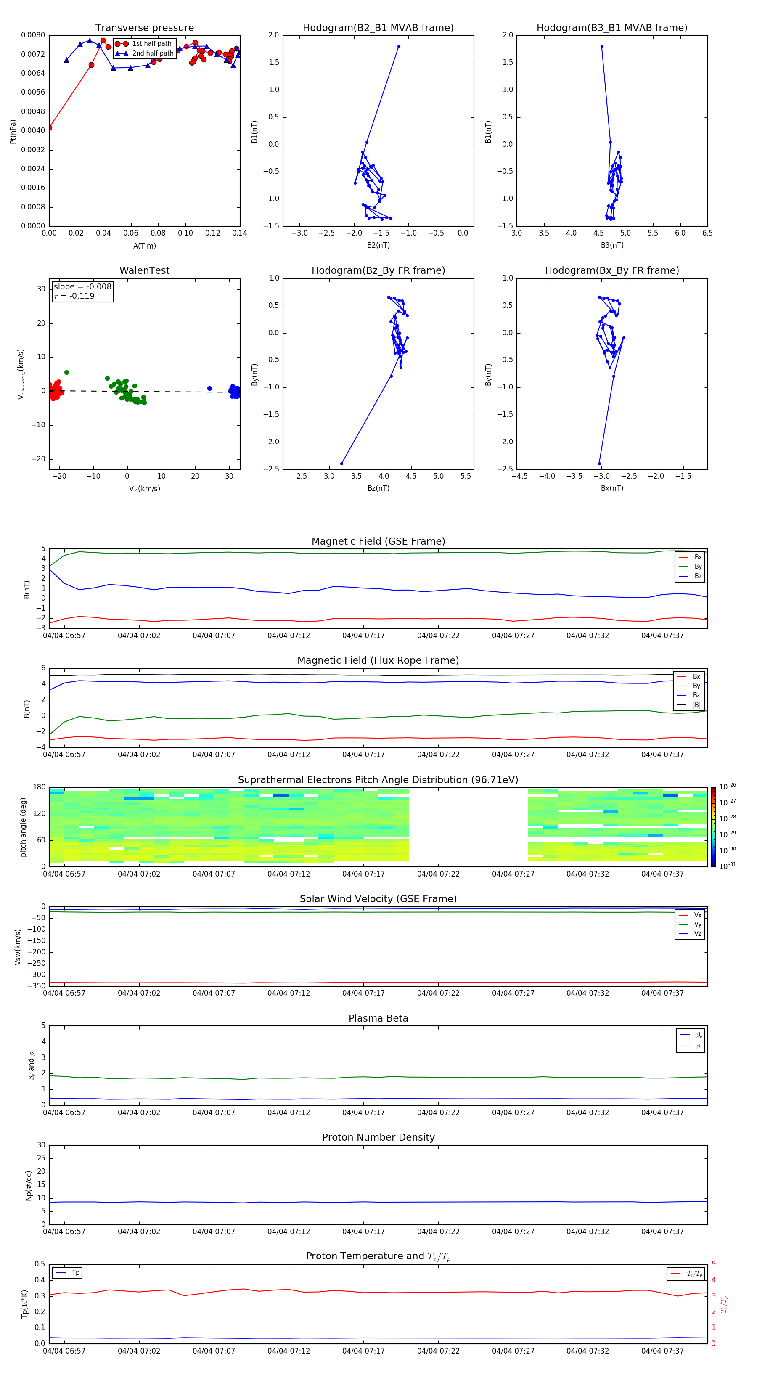Click the 'Hodogram(B2_B1 MVAB frame)' title

(378, 28)
